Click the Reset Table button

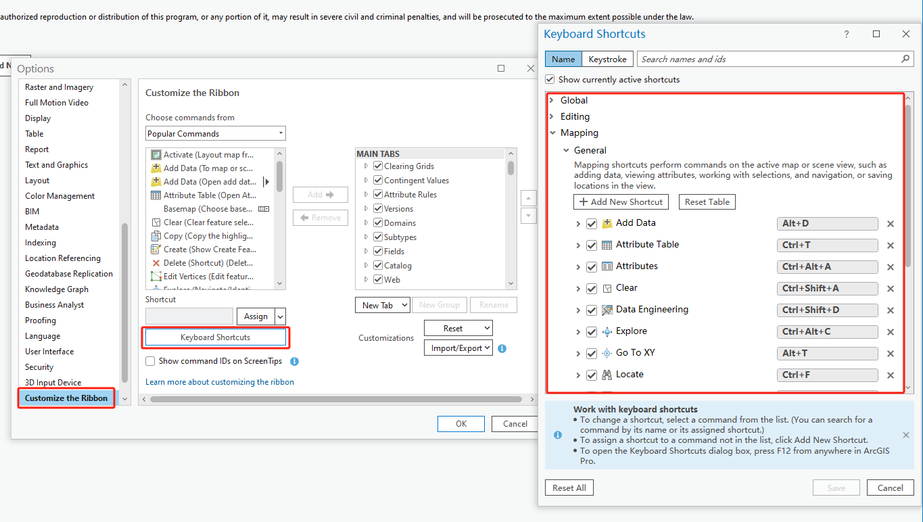[707, 201]
